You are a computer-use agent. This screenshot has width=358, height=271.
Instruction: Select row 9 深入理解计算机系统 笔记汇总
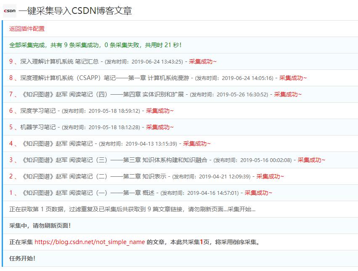(180, 61)
